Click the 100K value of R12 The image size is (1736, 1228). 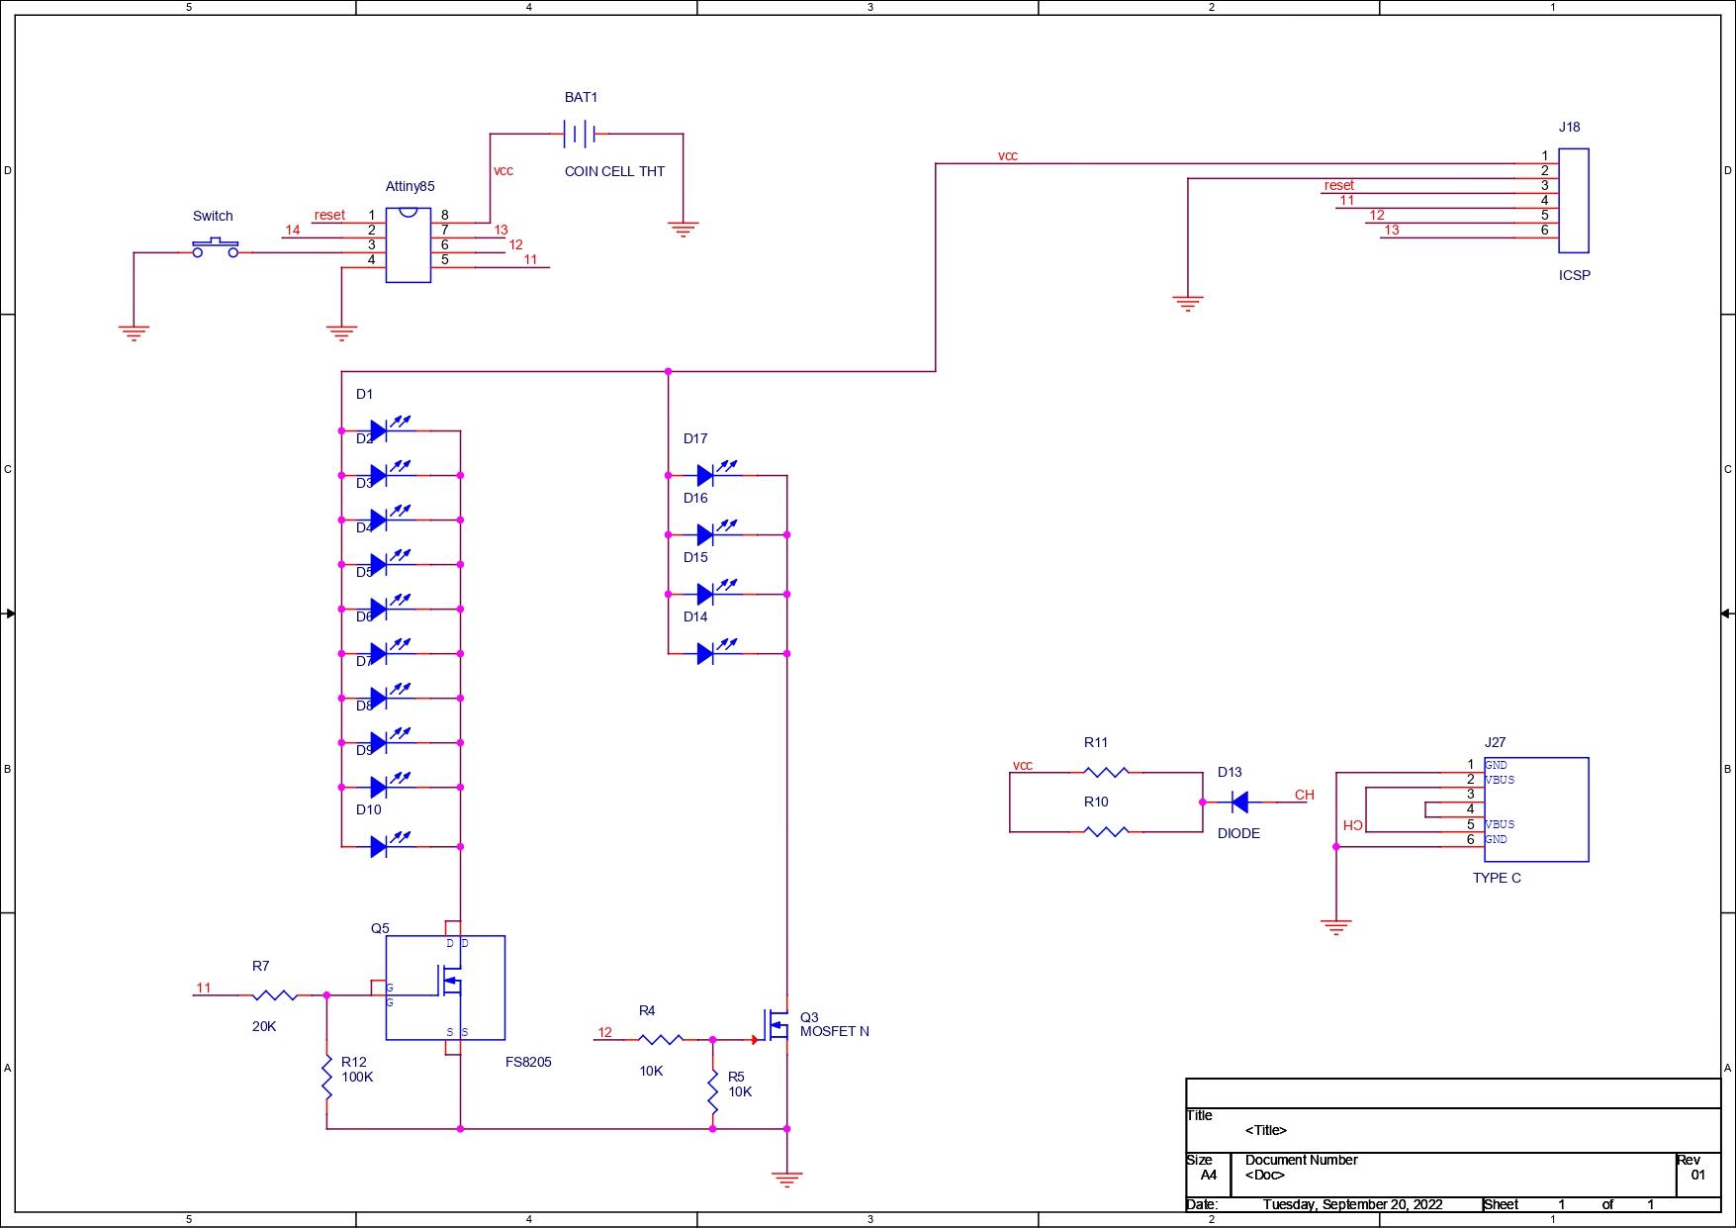[x=357, y=1077]
